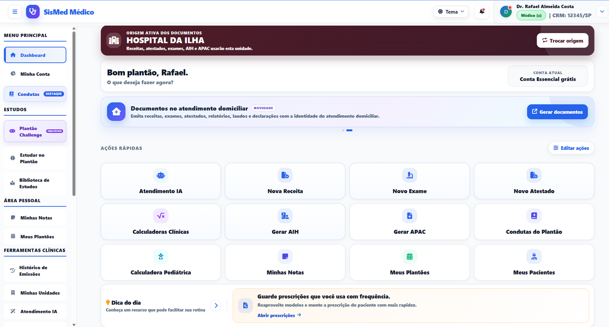Click the sidebar vertical scrollbar thumb
609x327 pixels.
tap(74, 113)
